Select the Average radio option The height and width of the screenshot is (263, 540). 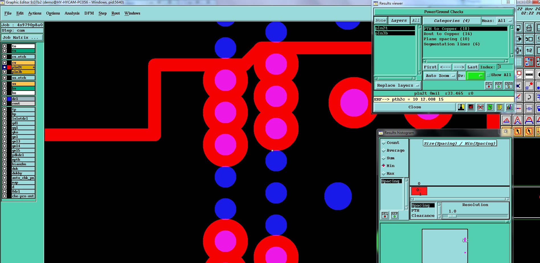[384, 150]
